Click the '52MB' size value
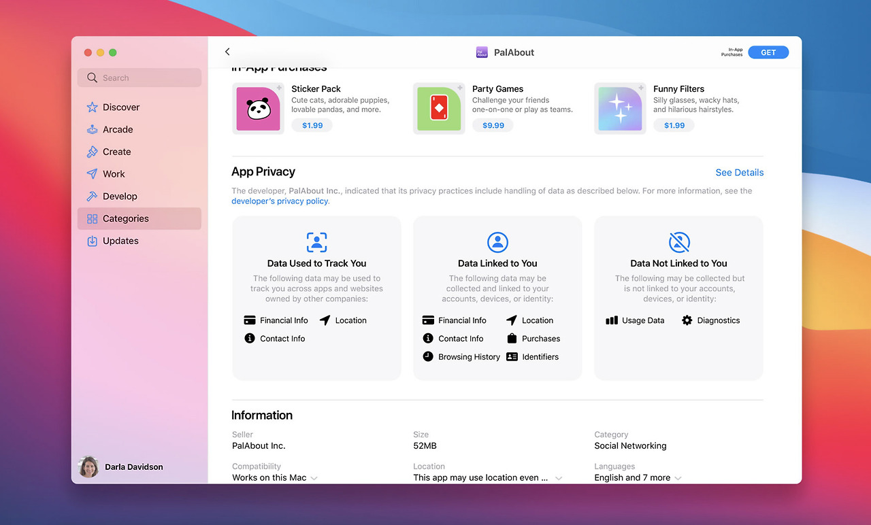This screenshot has width=871, height=525. click(x=425, y=446)
